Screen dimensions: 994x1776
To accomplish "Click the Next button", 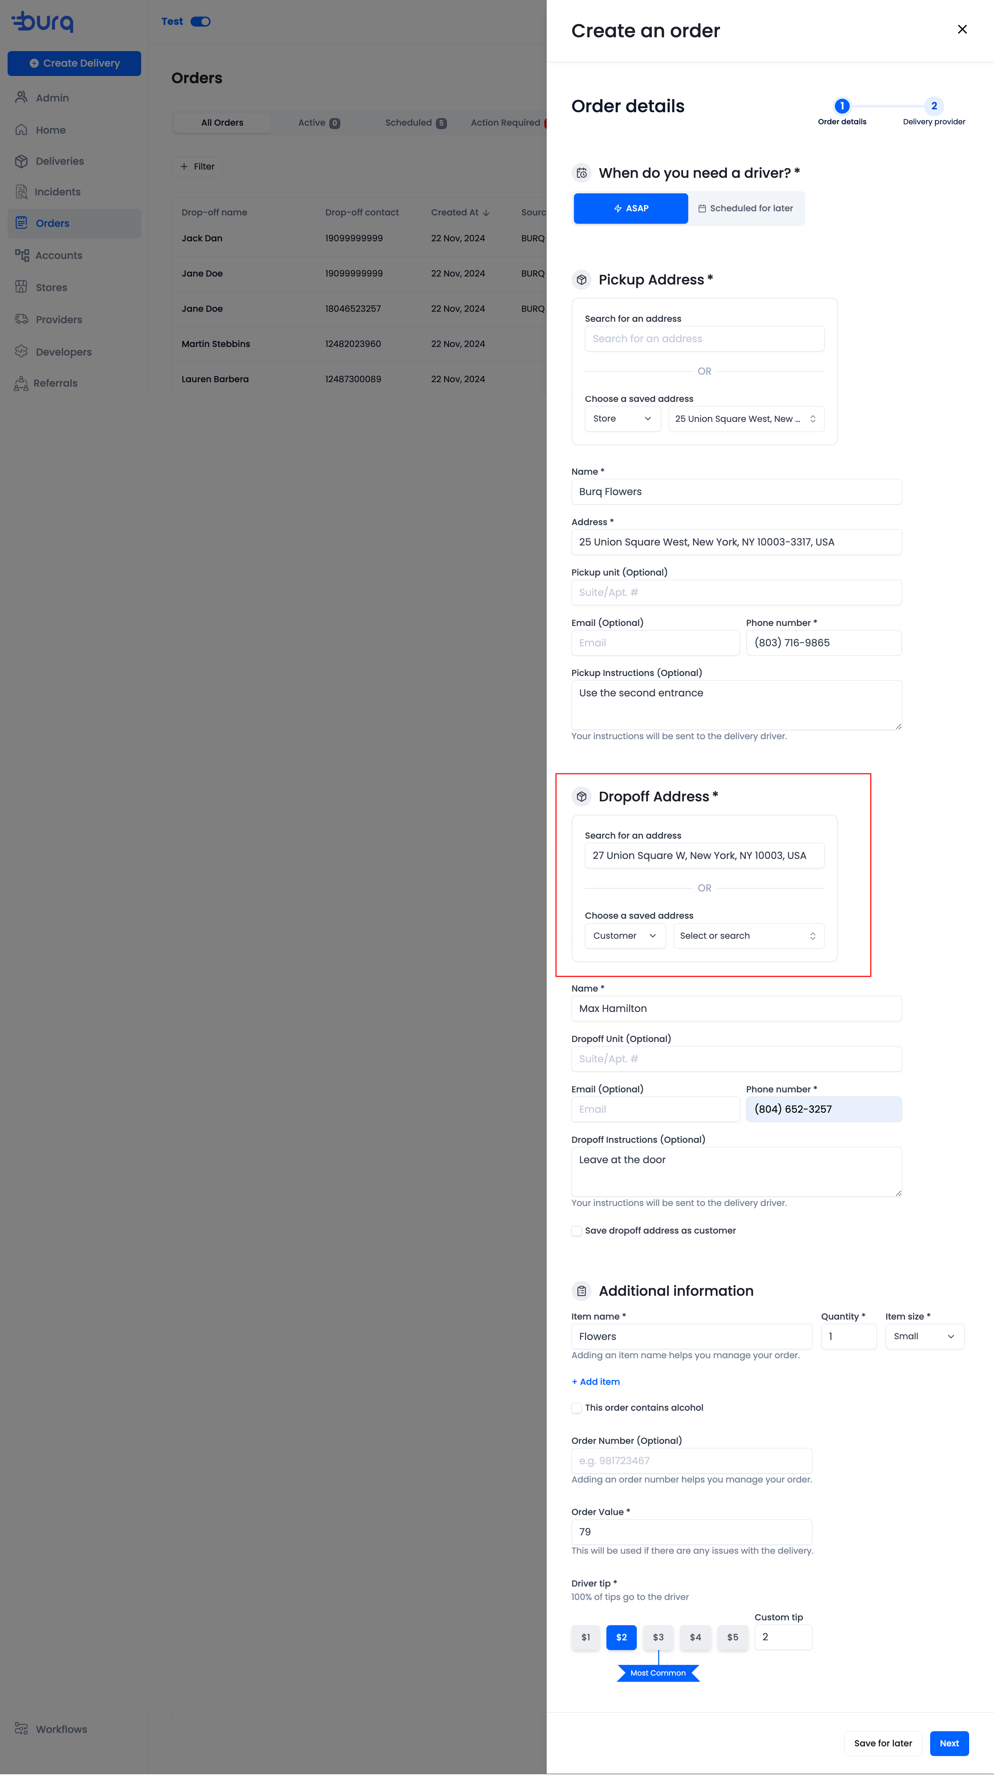I will tap(948, 1743).
